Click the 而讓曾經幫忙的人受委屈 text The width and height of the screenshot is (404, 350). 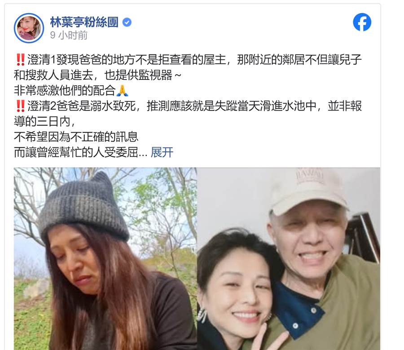(x=81, y=152)
